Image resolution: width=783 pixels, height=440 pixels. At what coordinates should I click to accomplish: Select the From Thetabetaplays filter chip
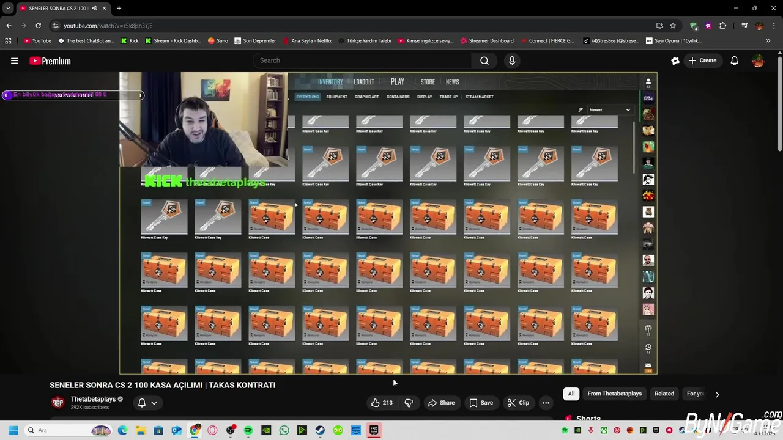(x=614, y=394)
